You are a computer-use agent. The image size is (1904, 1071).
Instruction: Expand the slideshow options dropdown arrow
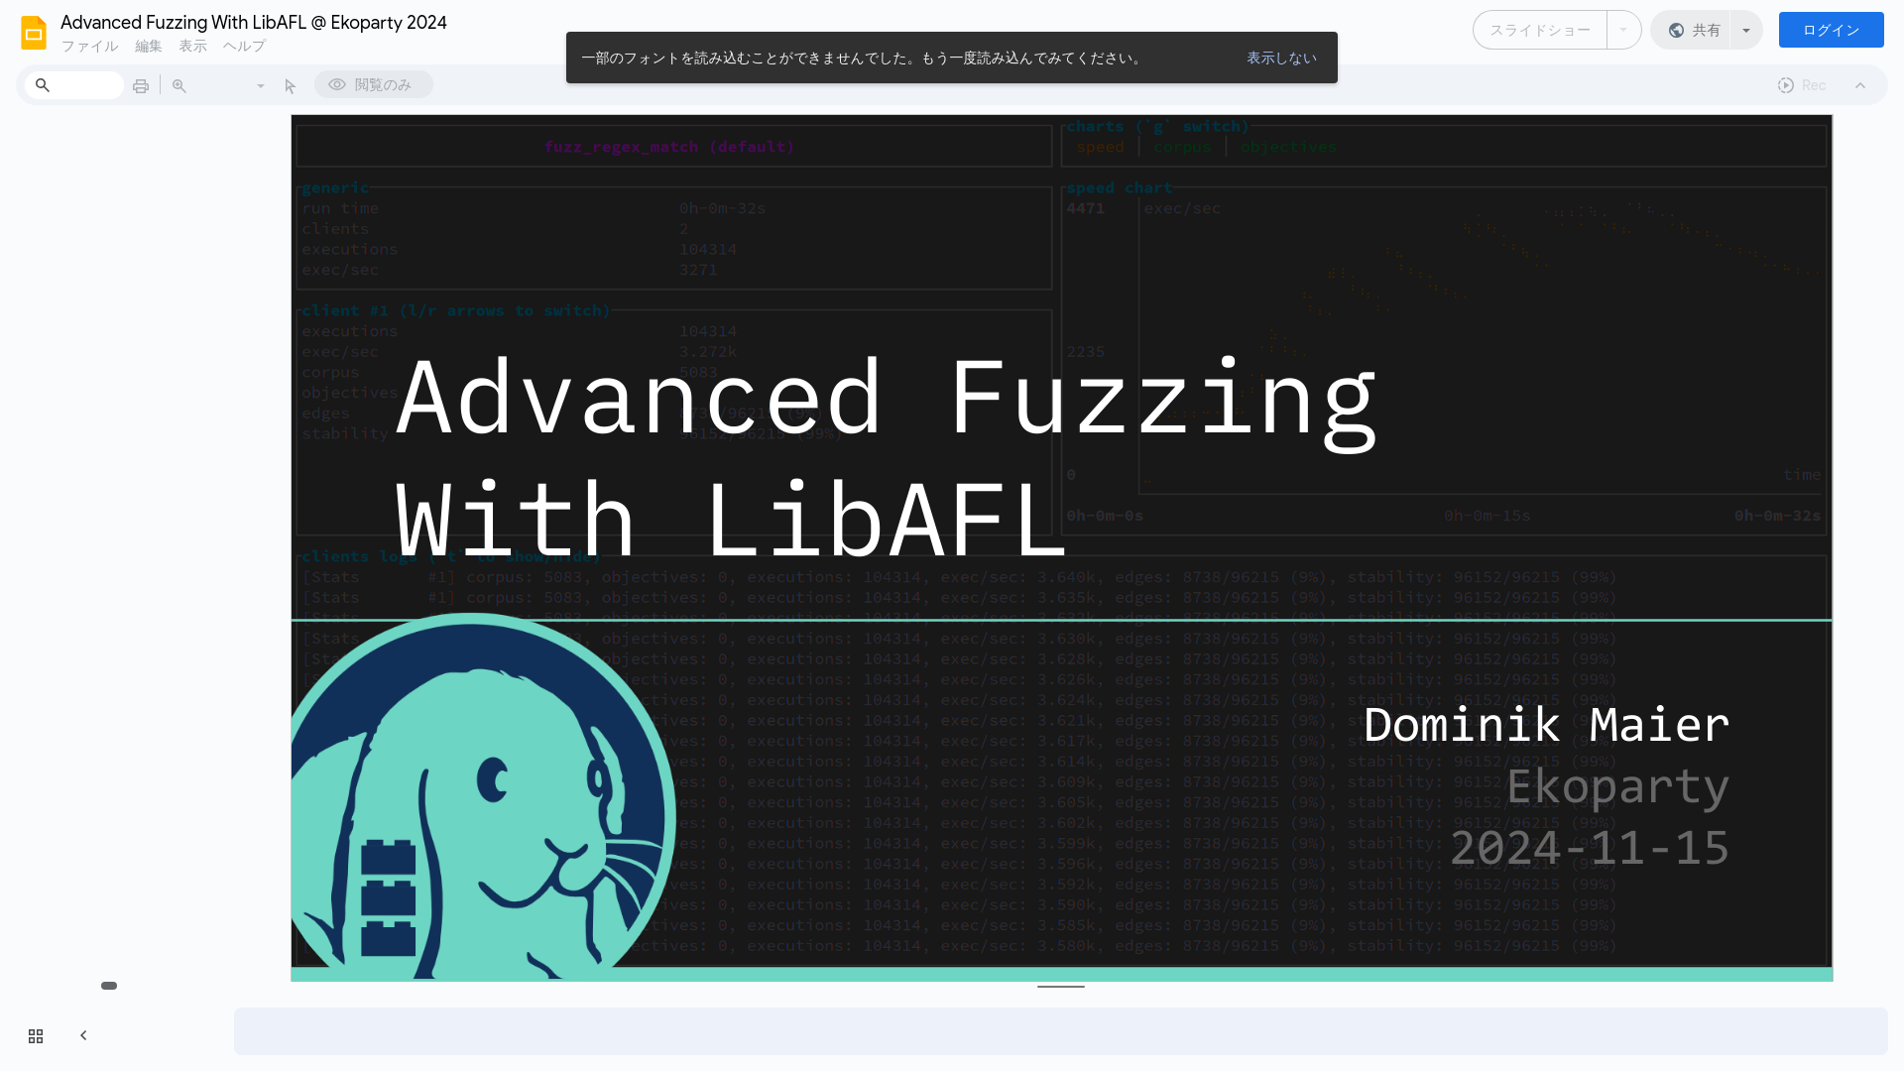coord(1623,31)
